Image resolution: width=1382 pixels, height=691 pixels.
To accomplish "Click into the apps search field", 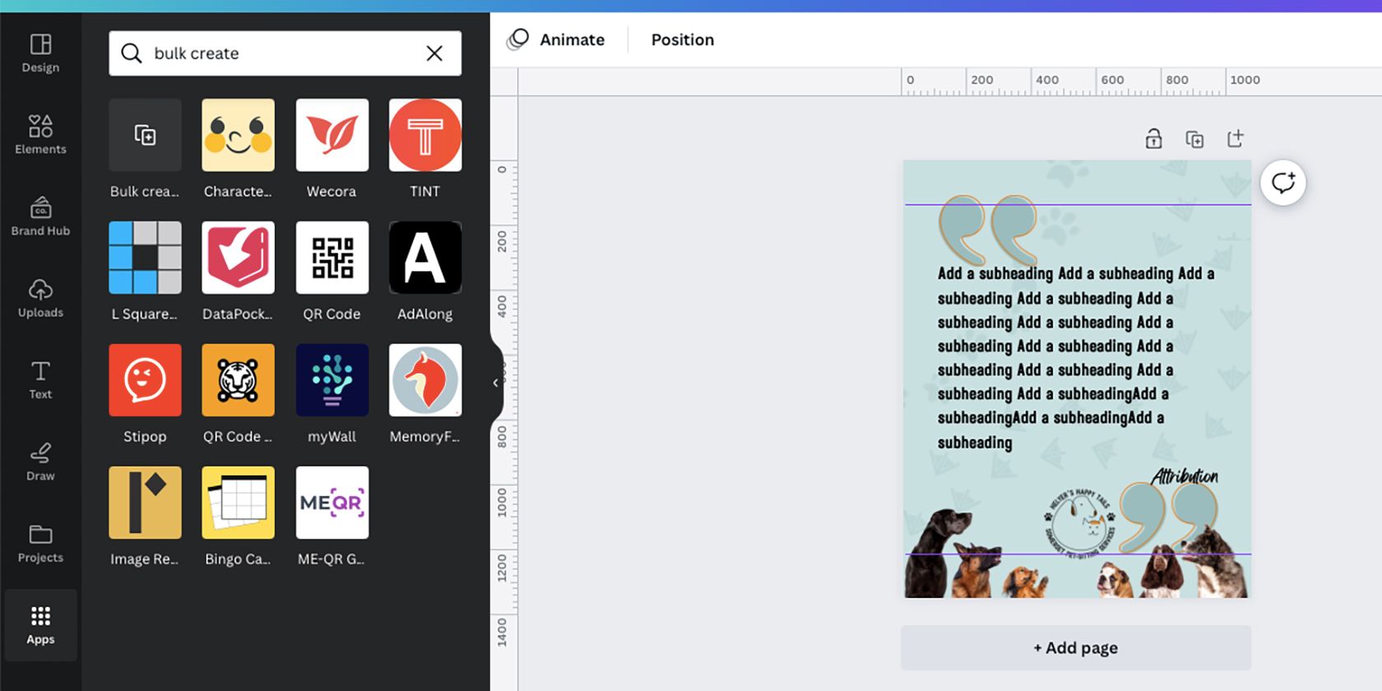I will (280, 53).
